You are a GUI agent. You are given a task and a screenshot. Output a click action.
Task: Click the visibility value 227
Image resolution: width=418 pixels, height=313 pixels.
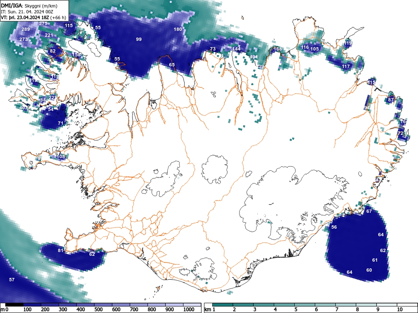point(53,98)
